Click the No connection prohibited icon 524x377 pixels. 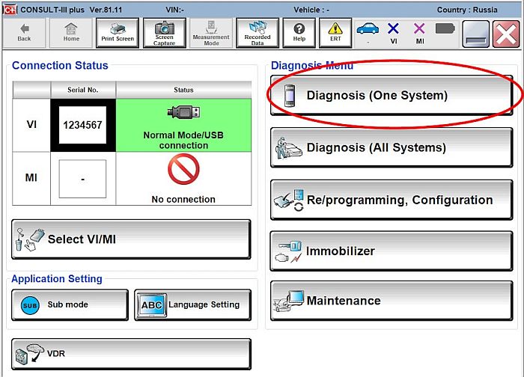tap(183, 169)
